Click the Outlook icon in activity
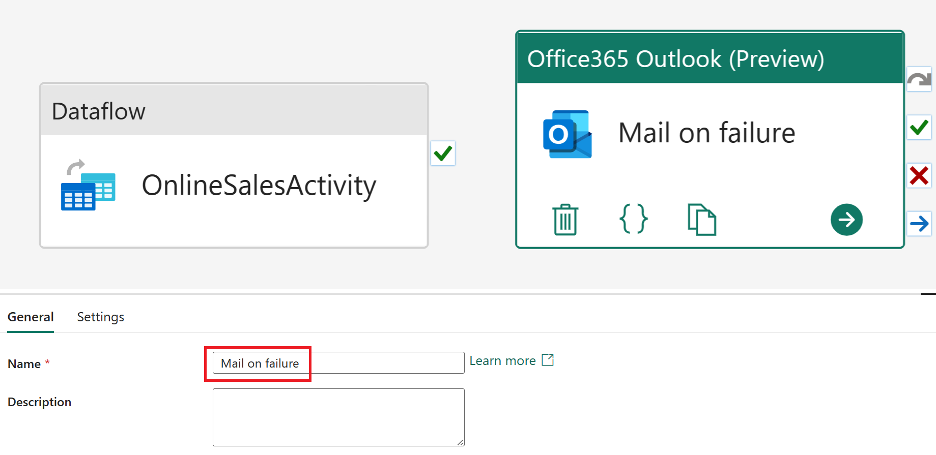The width and height of the screenshot is (936, 455). [x=567, y=134]
